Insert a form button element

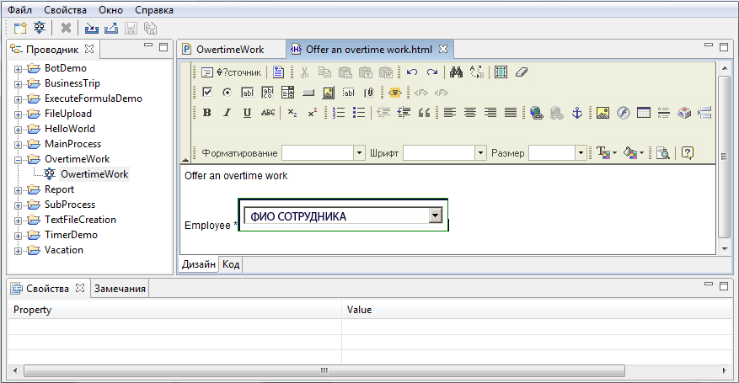(308, 93)
